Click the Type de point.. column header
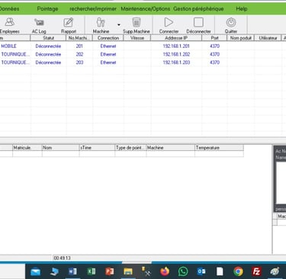Viewport: 286px width, 279px height. [130, 148]
